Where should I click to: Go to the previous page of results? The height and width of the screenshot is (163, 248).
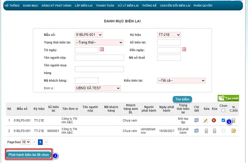(34, 142)
